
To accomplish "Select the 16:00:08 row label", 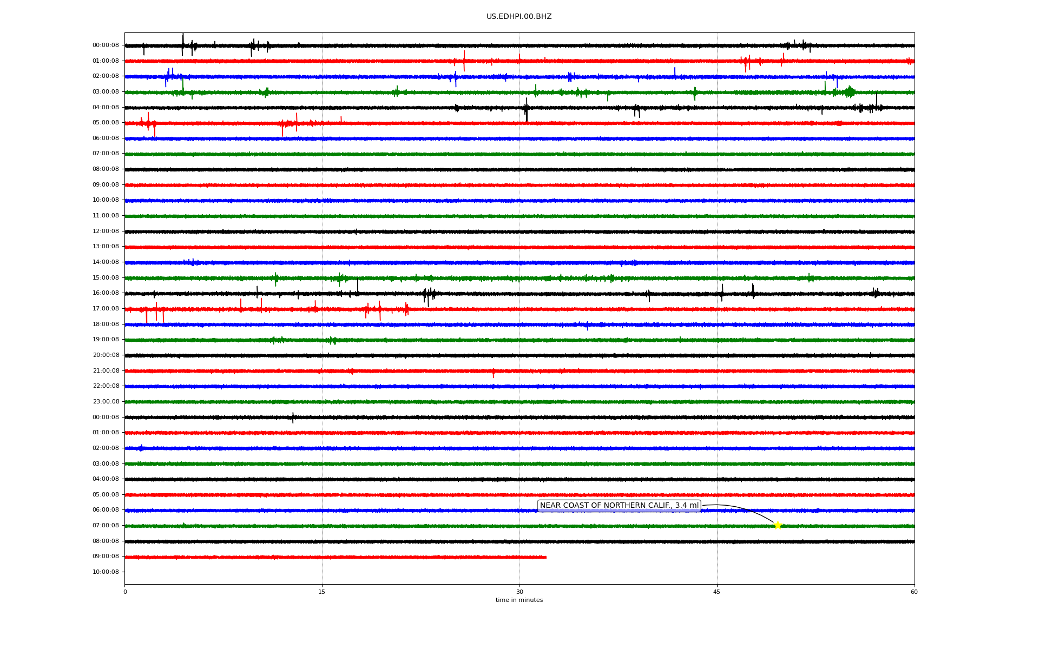I will point(106,293).
